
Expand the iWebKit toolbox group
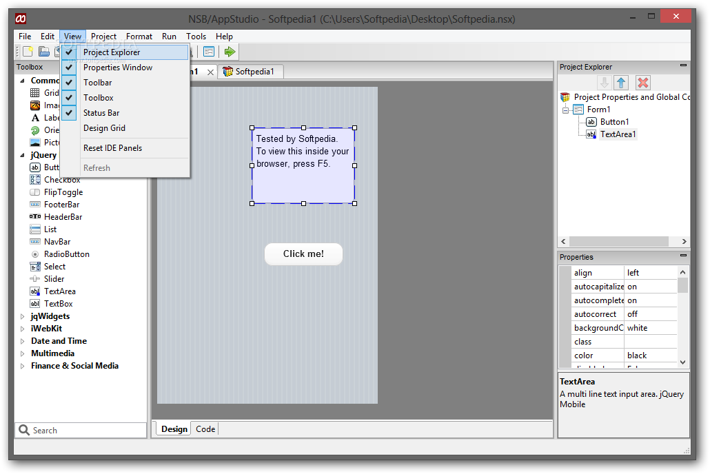pos(22,329)
